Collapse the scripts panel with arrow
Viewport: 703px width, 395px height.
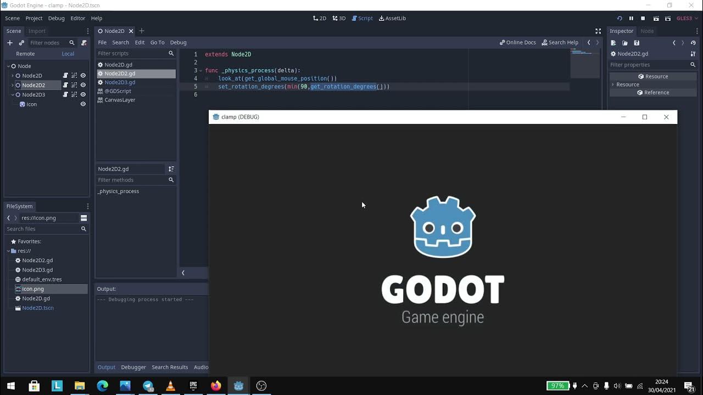183,273
